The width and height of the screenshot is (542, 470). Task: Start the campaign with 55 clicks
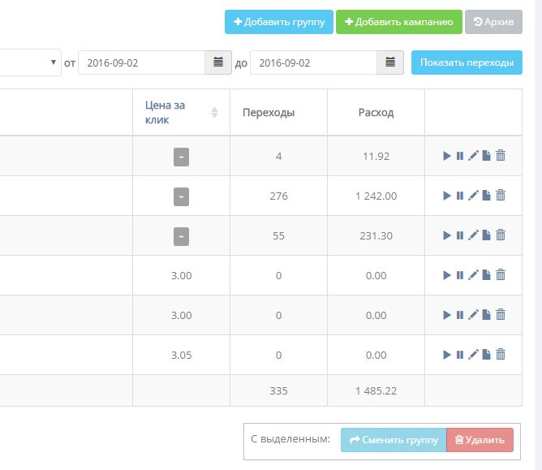point(447,235)
